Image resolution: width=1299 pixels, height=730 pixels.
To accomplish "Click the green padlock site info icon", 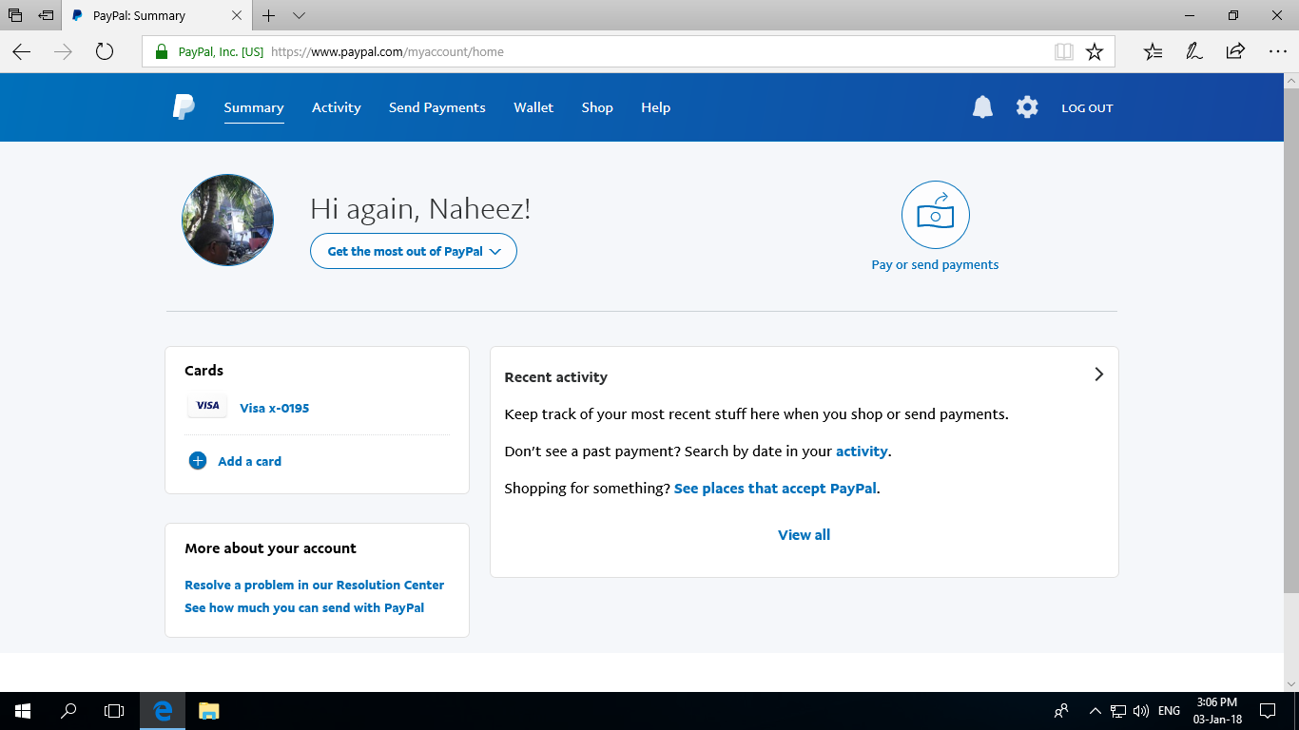I will [161, 51].
